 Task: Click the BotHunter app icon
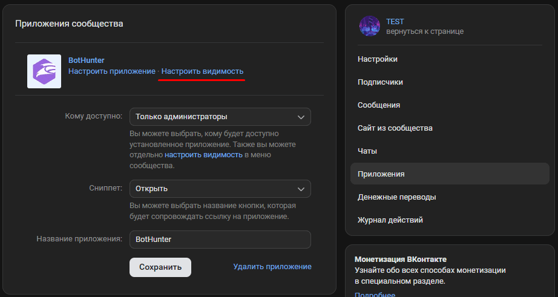coord(44,71)
